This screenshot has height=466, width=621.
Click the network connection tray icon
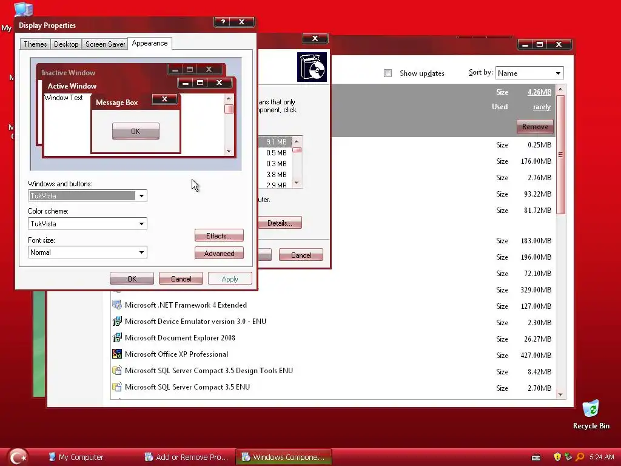(568, 457)
